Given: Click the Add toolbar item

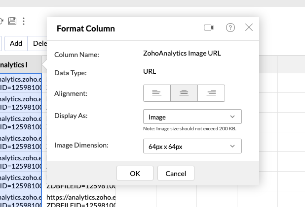Looking at the screenshot, I should point(16,43).
